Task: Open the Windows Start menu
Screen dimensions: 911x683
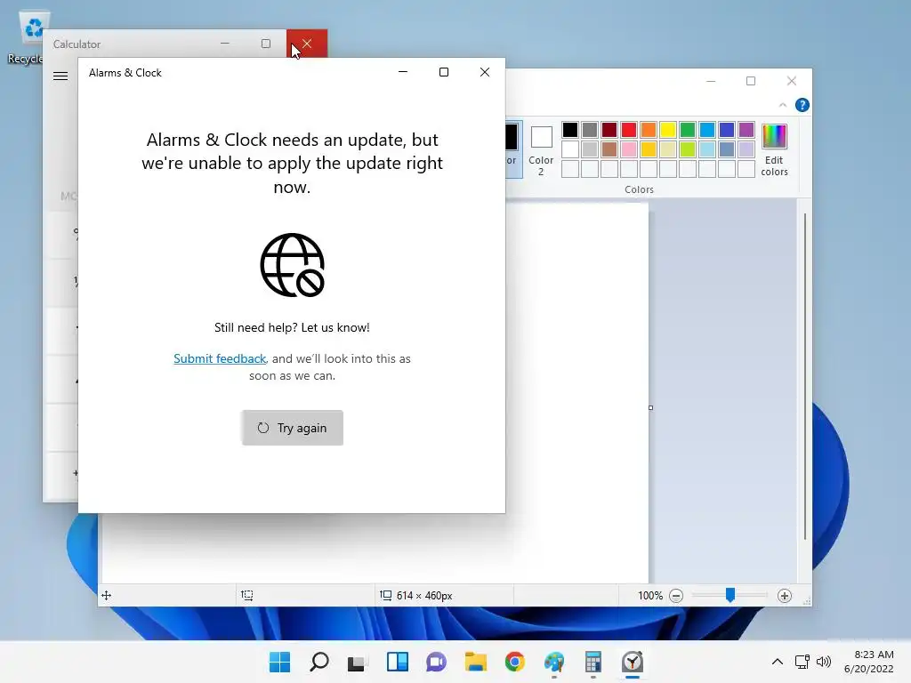Action: [280, 662]
